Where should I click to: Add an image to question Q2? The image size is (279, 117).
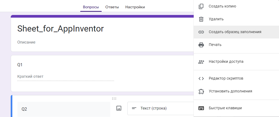(x=119, y=108)
